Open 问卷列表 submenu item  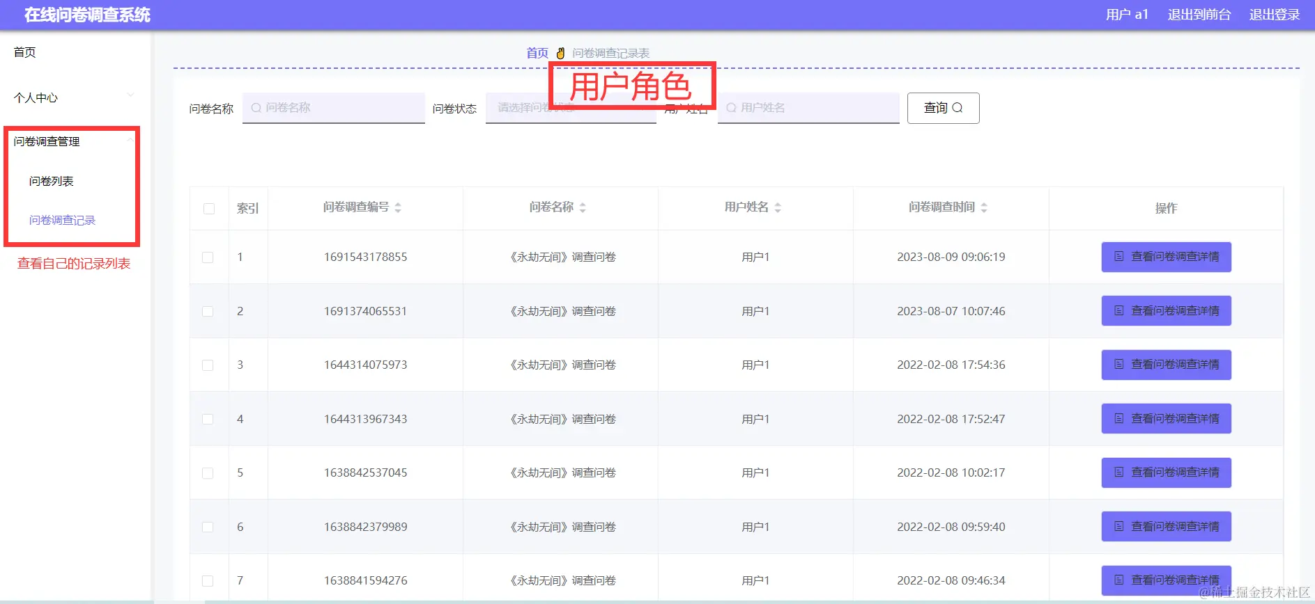[x=52, y=181]
